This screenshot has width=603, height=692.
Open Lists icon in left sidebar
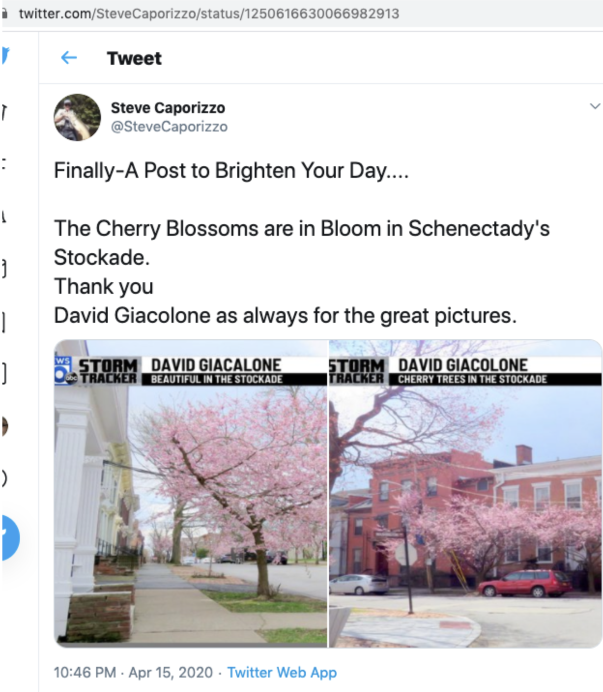click(4, 374)
